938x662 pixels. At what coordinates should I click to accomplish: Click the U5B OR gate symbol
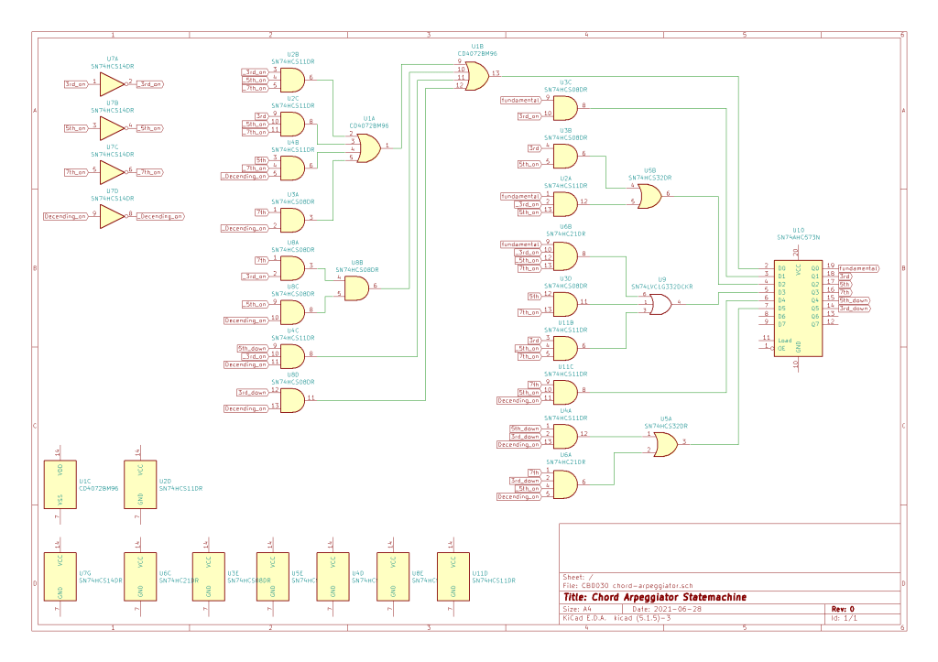point(649,195)
